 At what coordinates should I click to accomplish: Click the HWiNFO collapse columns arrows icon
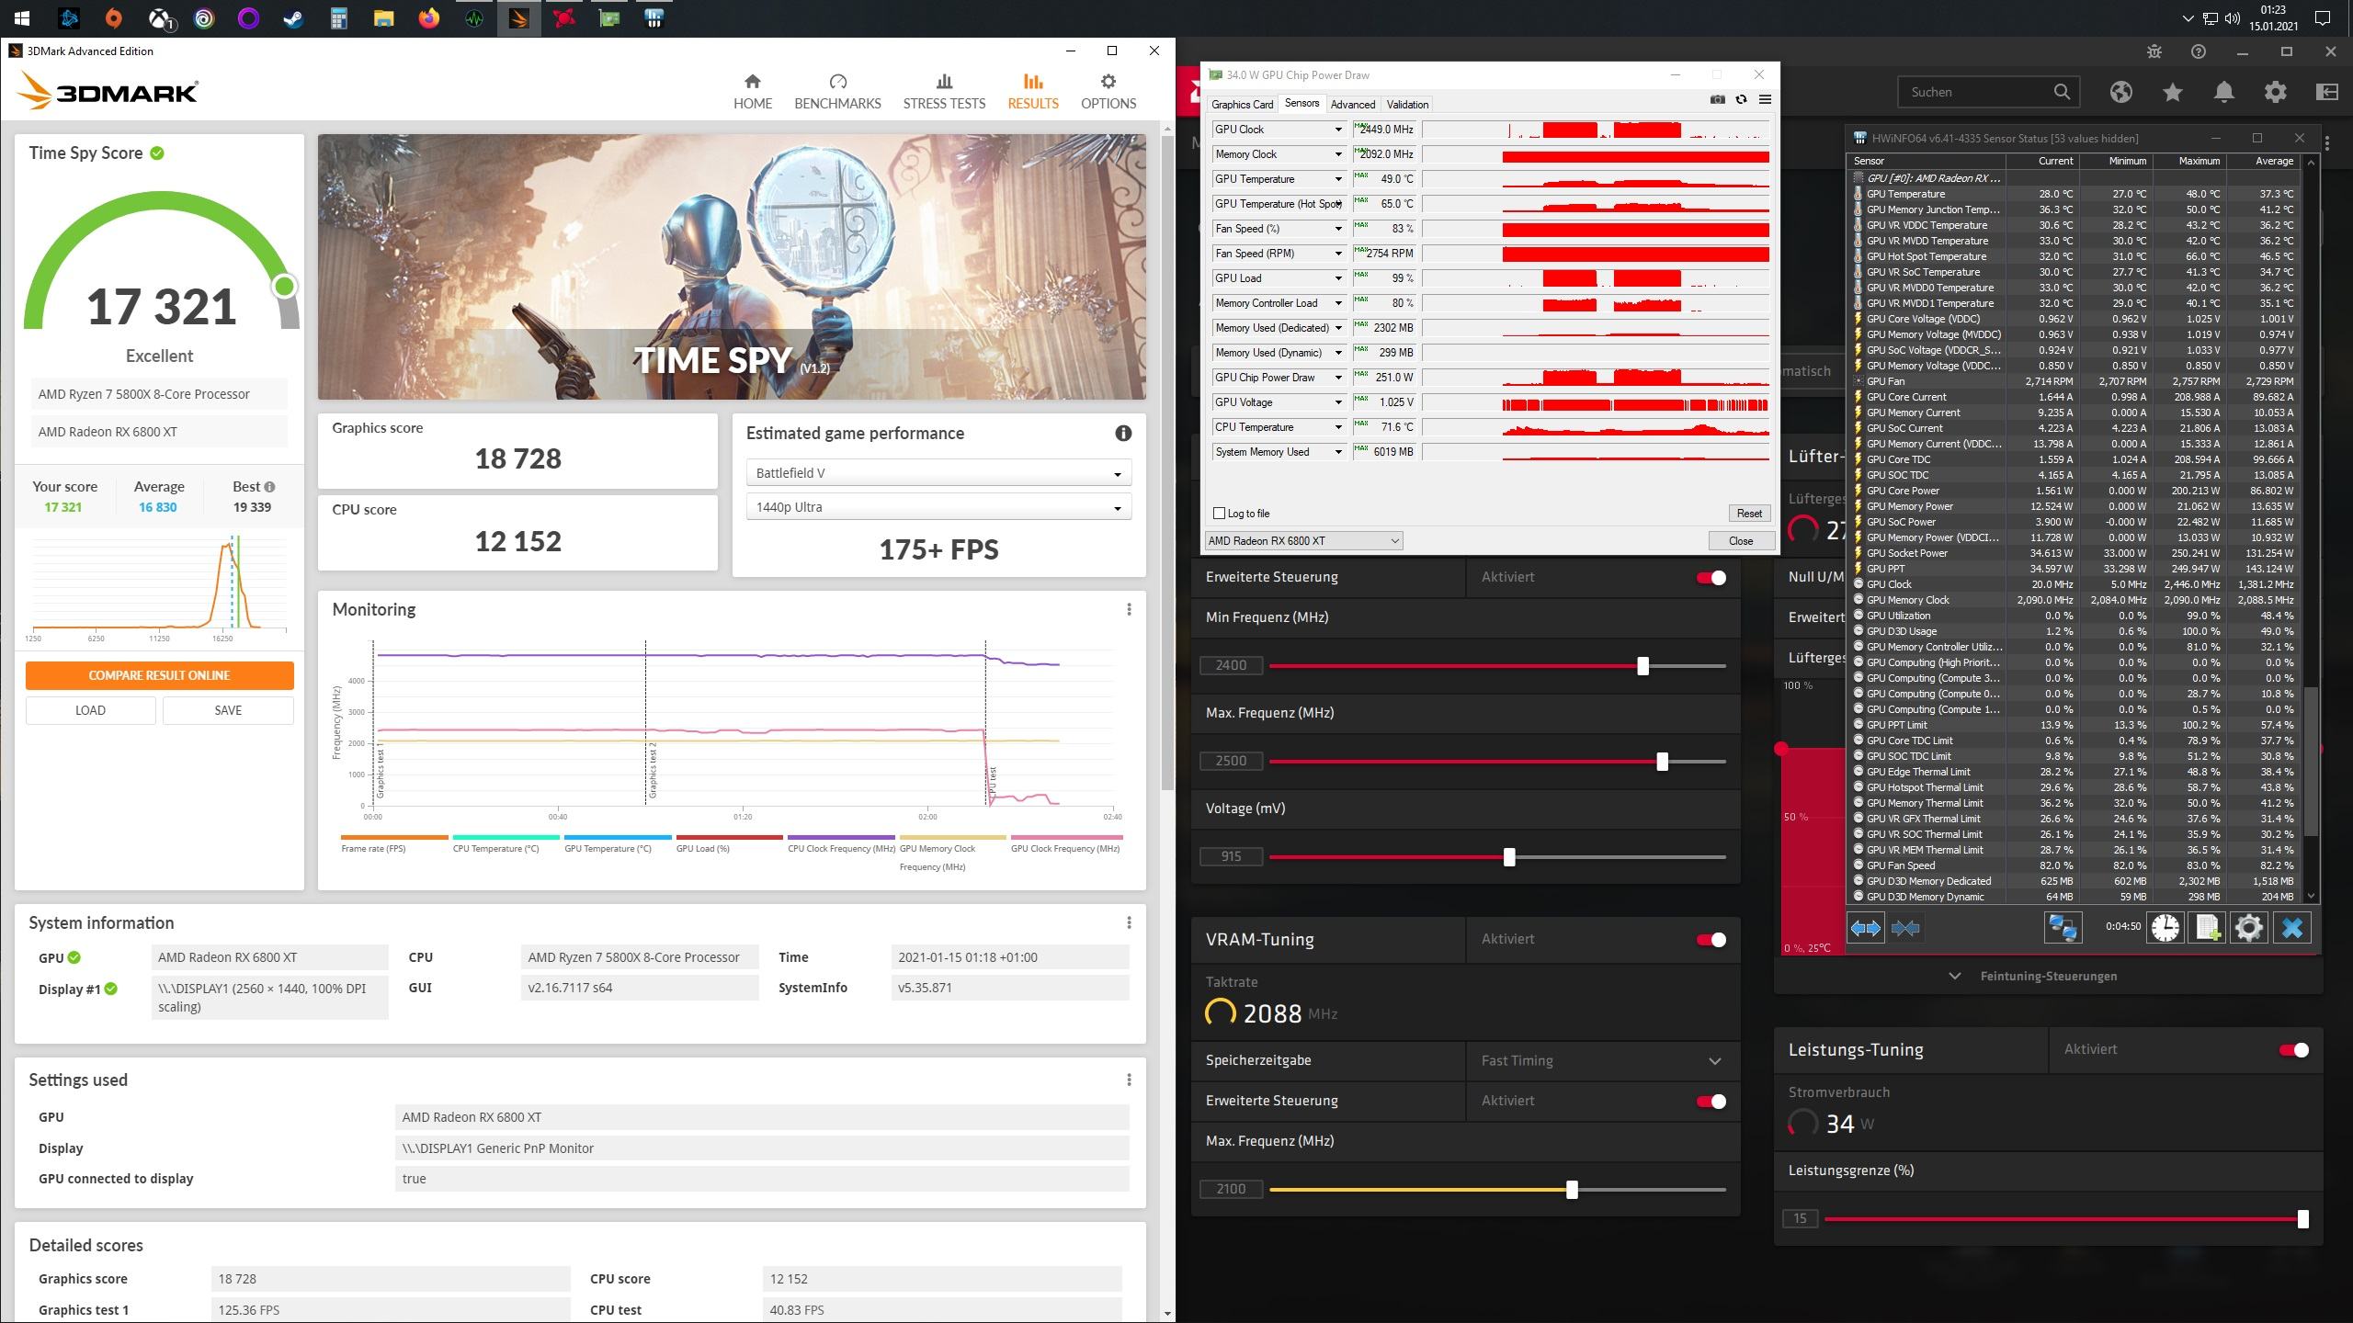pyautogui.click(x=1905, y=928)
